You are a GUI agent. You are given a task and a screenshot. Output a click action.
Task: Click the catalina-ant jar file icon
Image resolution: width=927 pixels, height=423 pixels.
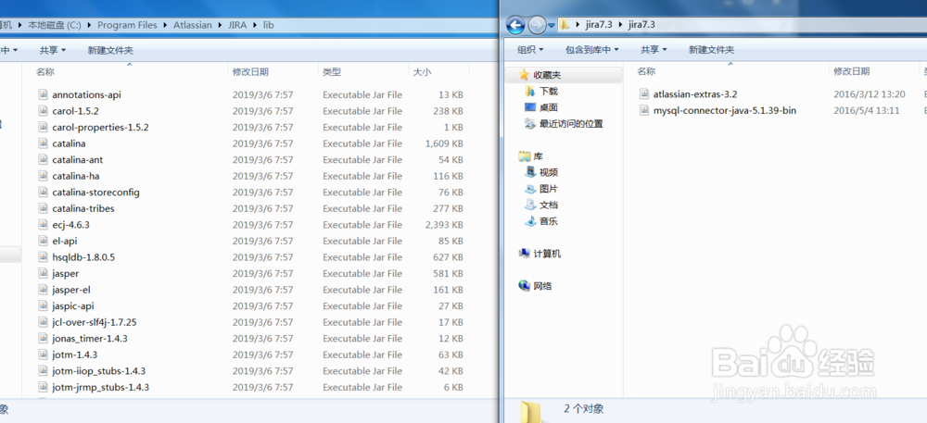tap(43, 160)
